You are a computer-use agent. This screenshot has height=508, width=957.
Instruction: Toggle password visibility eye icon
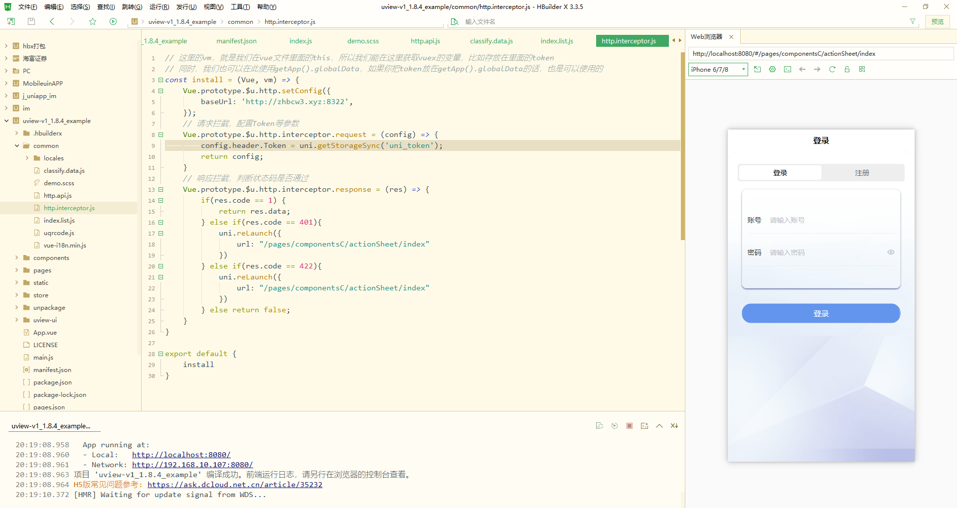coord(891,253)
